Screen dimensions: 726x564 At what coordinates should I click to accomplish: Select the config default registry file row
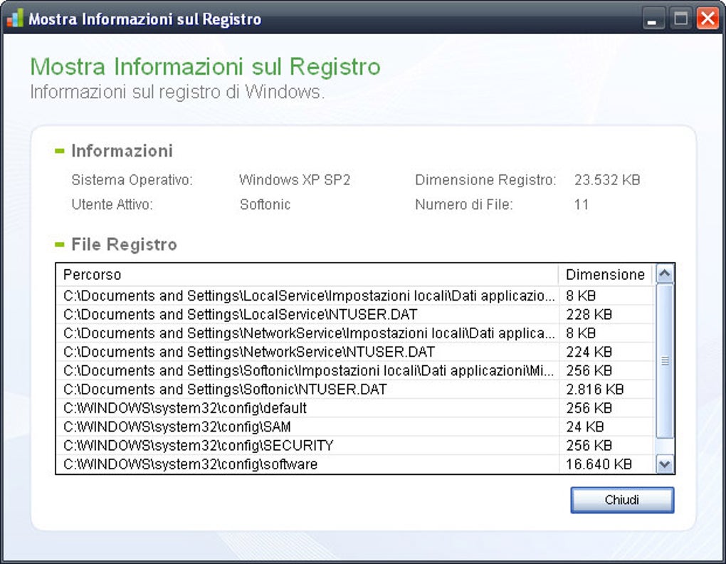(x=285, y=407)
